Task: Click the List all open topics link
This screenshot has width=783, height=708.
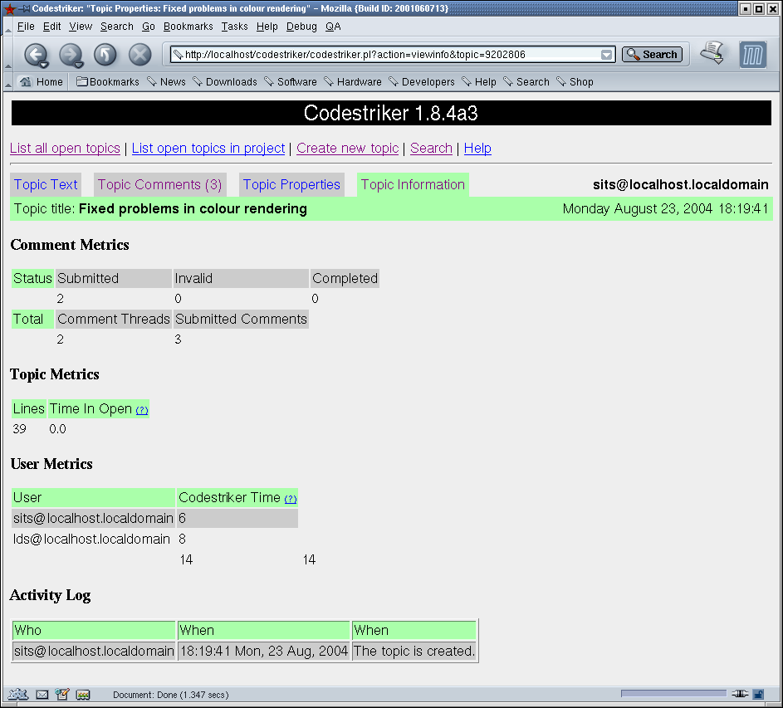Action: [x=65, y=149]
